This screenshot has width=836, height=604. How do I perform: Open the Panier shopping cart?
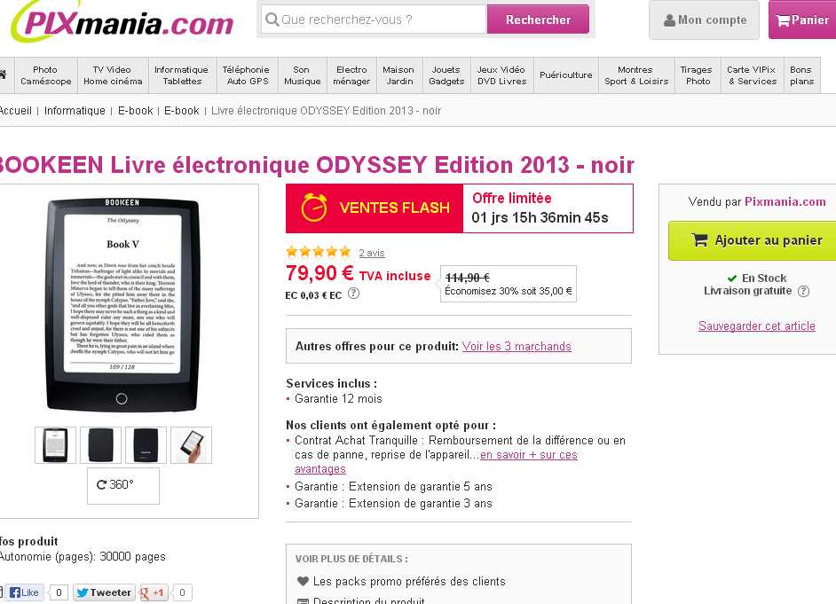point(802,20)
